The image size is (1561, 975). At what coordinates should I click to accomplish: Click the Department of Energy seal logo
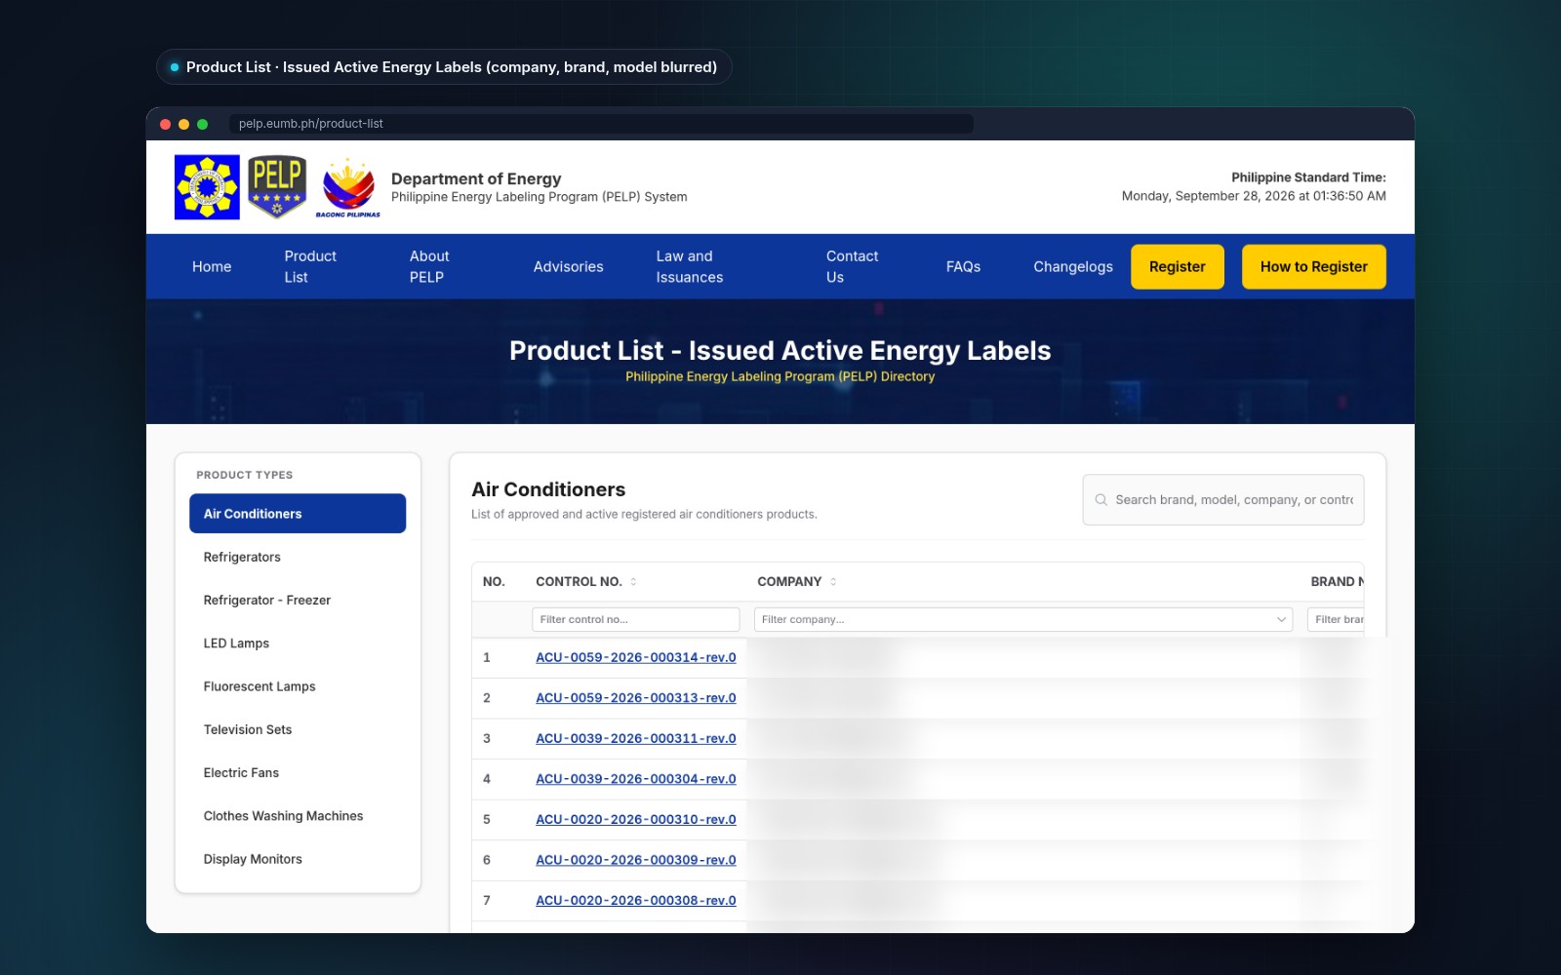207,187
